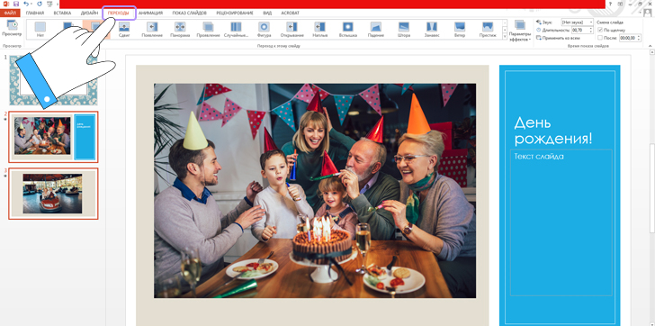Open the Файл menu button
The width and height of the screenshot is (655, 326).
pos(10,13)
